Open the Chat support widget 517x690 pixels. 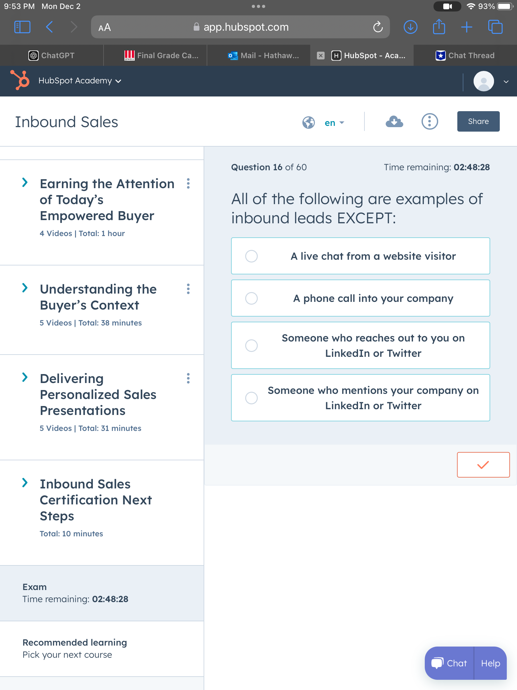click(x=449, y=663)
